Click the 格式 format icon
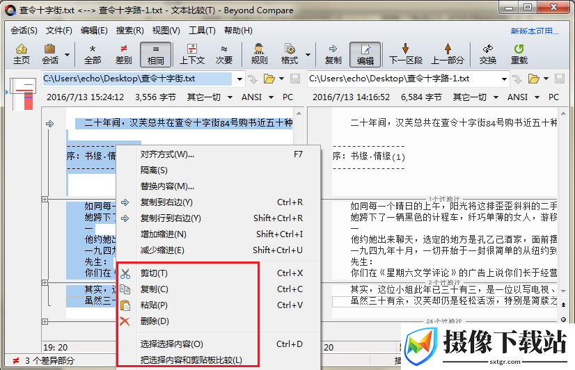Image resolution: width=575 pixels, height=370 pixels. (x=290, y=54)
